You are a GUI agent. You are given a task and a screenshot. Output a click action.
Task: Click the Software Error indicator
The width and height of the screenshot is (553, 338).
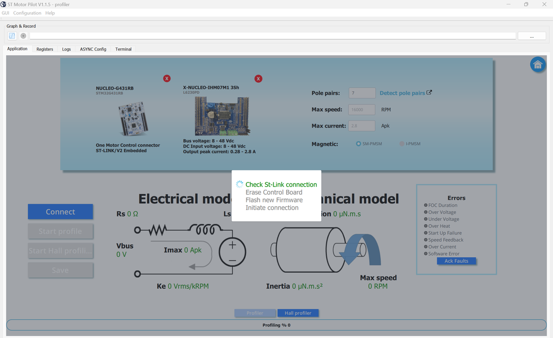(426, 253)
